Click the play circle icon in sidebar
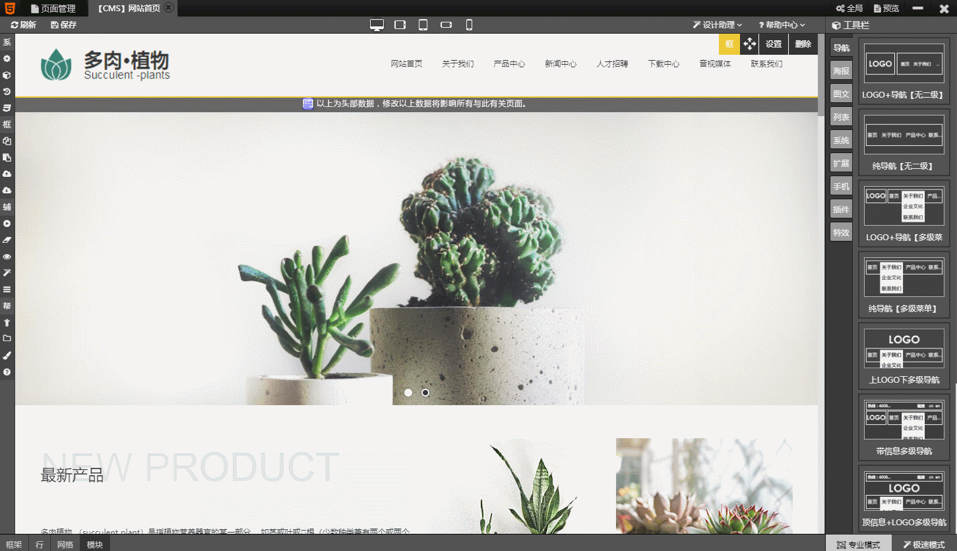This screenshot has height=551, width=957. (7, 224)
